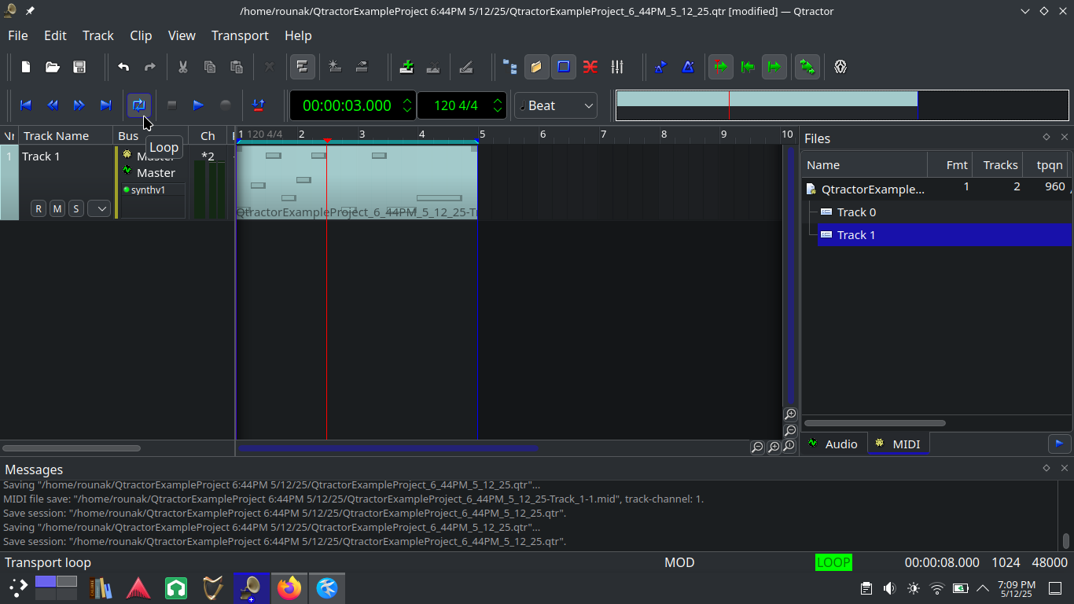
Task: Toggle Solo (S) on Track 1
Action: click(x=75, y=208)
